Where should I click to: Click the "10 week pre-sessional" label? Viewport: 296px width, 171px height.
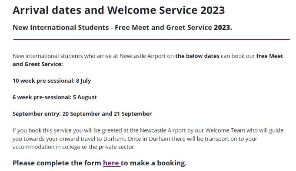click(x=43, y=81)
